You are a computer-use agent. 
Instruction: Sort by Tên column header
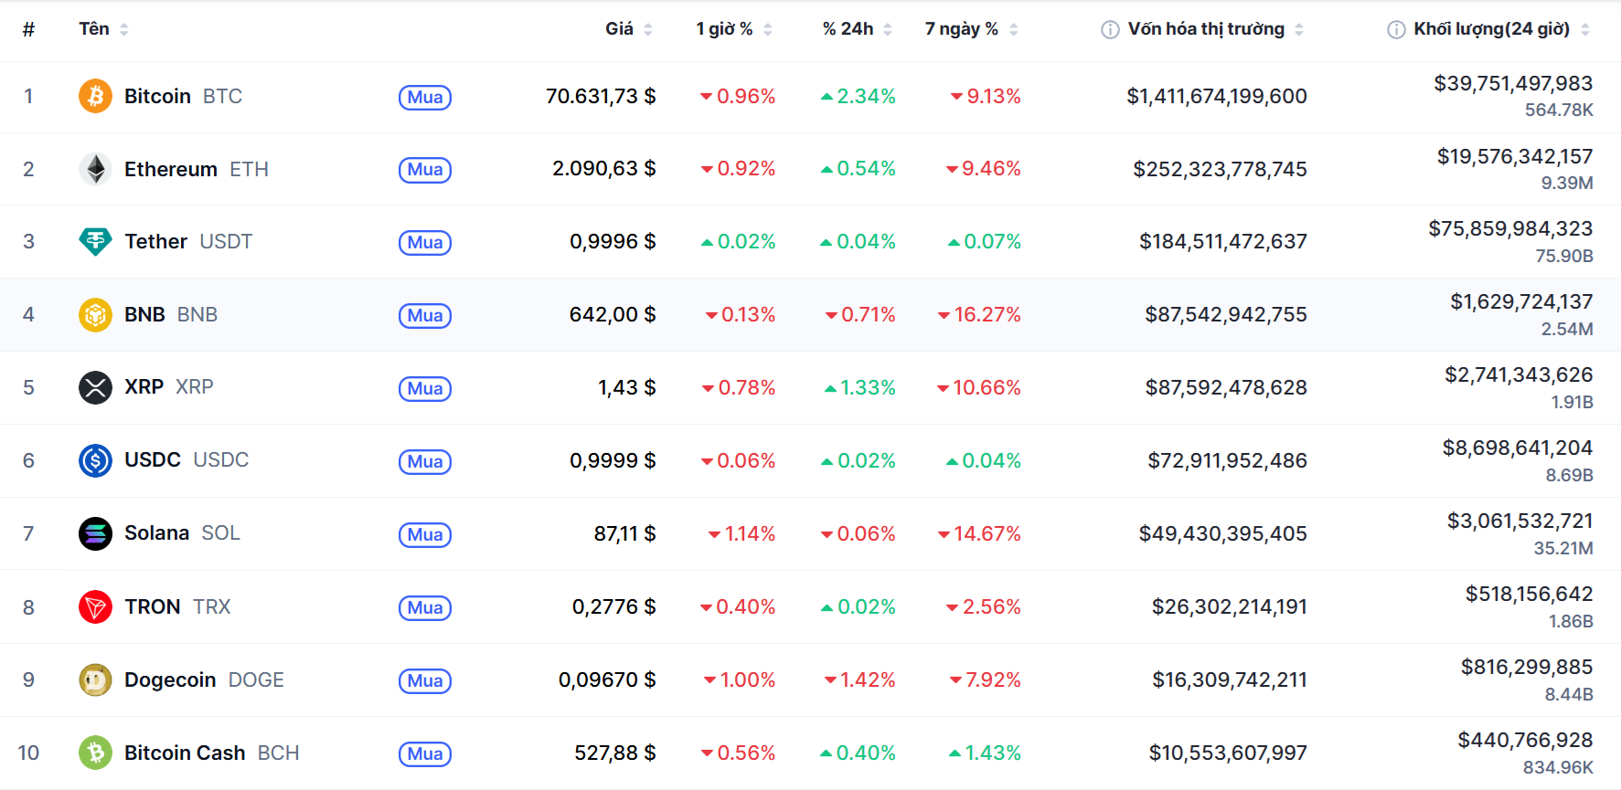tap(103, 29)
